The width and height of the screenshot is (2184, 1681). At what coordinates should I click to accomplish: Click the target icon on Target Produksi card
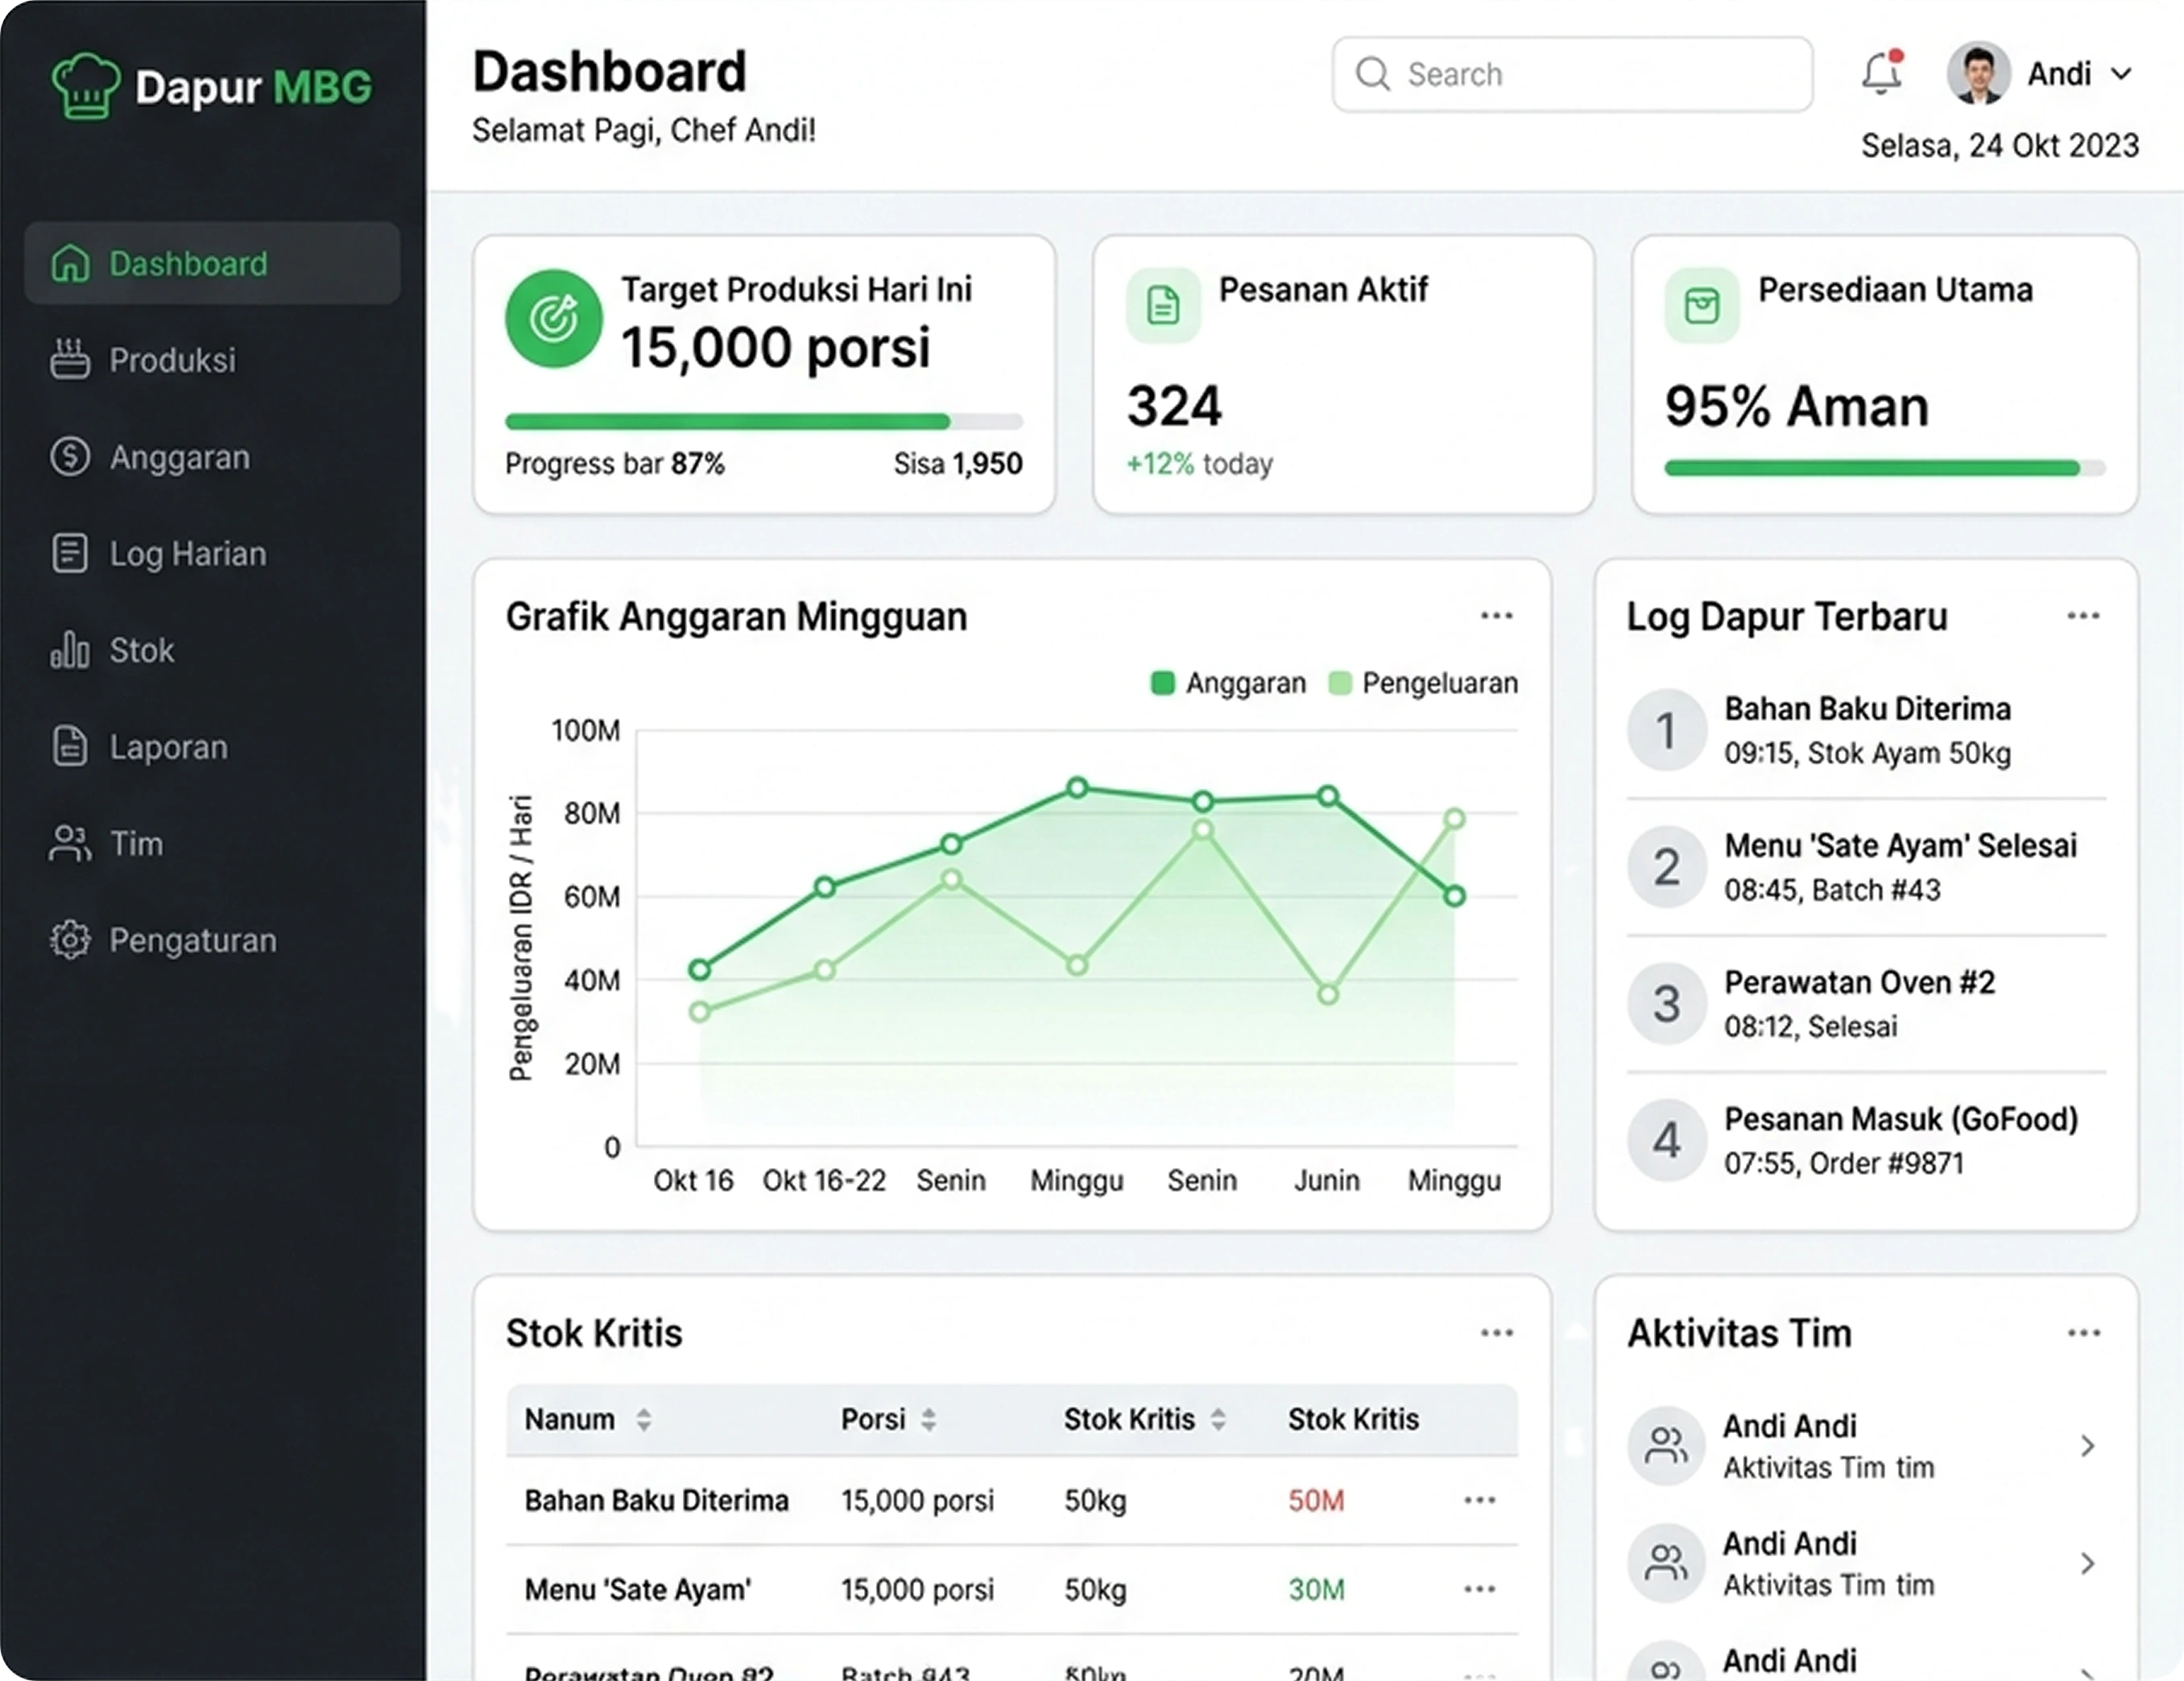coord(554,319)
